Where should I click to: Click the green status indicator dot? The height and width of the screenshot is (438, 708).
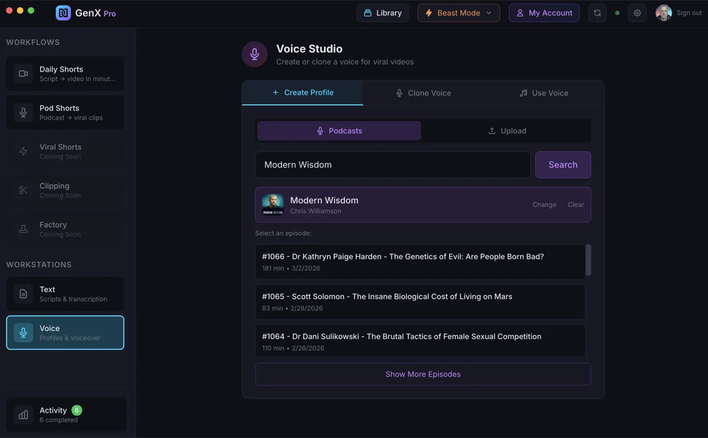pos(618,12)
